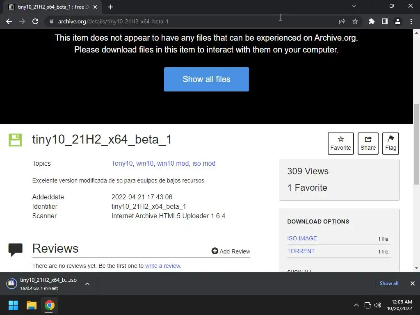
Task: Open network status tray icon
Action: (368, 305)
